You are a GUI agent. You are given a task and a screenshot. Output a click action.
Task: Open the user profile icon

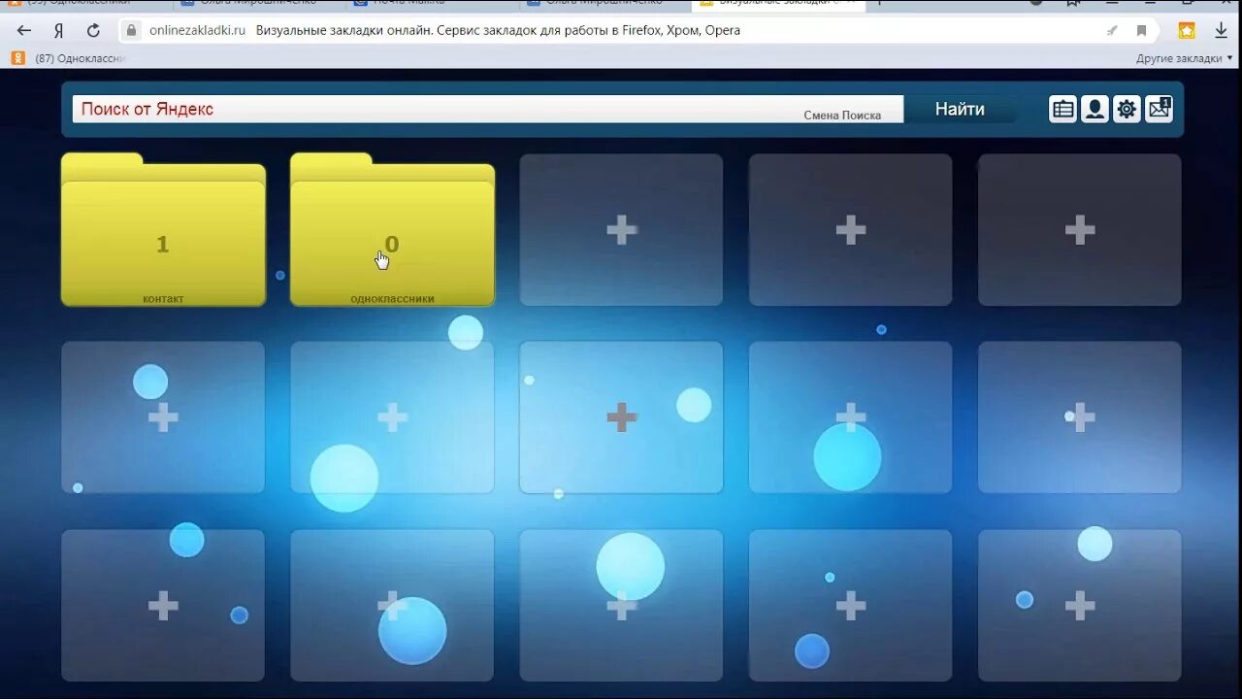coord(1095,109)
